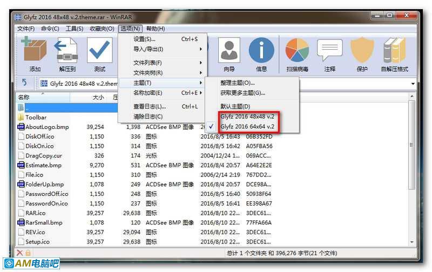Image resolution: width=432 pixels, height=272 pixels.
Task: Click the RAR.ico file icon
Action: pyautogui.click(x=21, y=213)
